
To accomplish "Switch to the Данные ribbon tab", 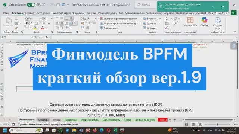I will (x=91, y=13).
